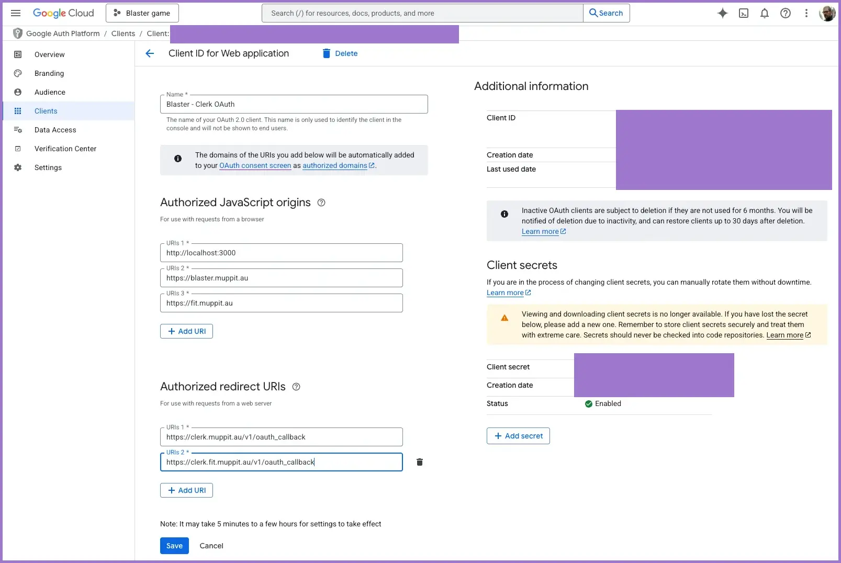This screenshot has width=841, height=563.
Task: Open Gemini AI assistant sparkle icon
Action: tap(722, 13)
